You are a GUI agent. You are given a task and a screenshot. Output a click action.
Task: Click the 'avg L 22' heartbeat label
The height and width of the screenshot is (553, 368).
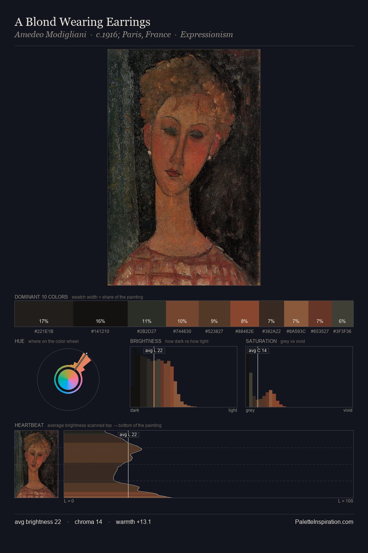pos(128,435)
